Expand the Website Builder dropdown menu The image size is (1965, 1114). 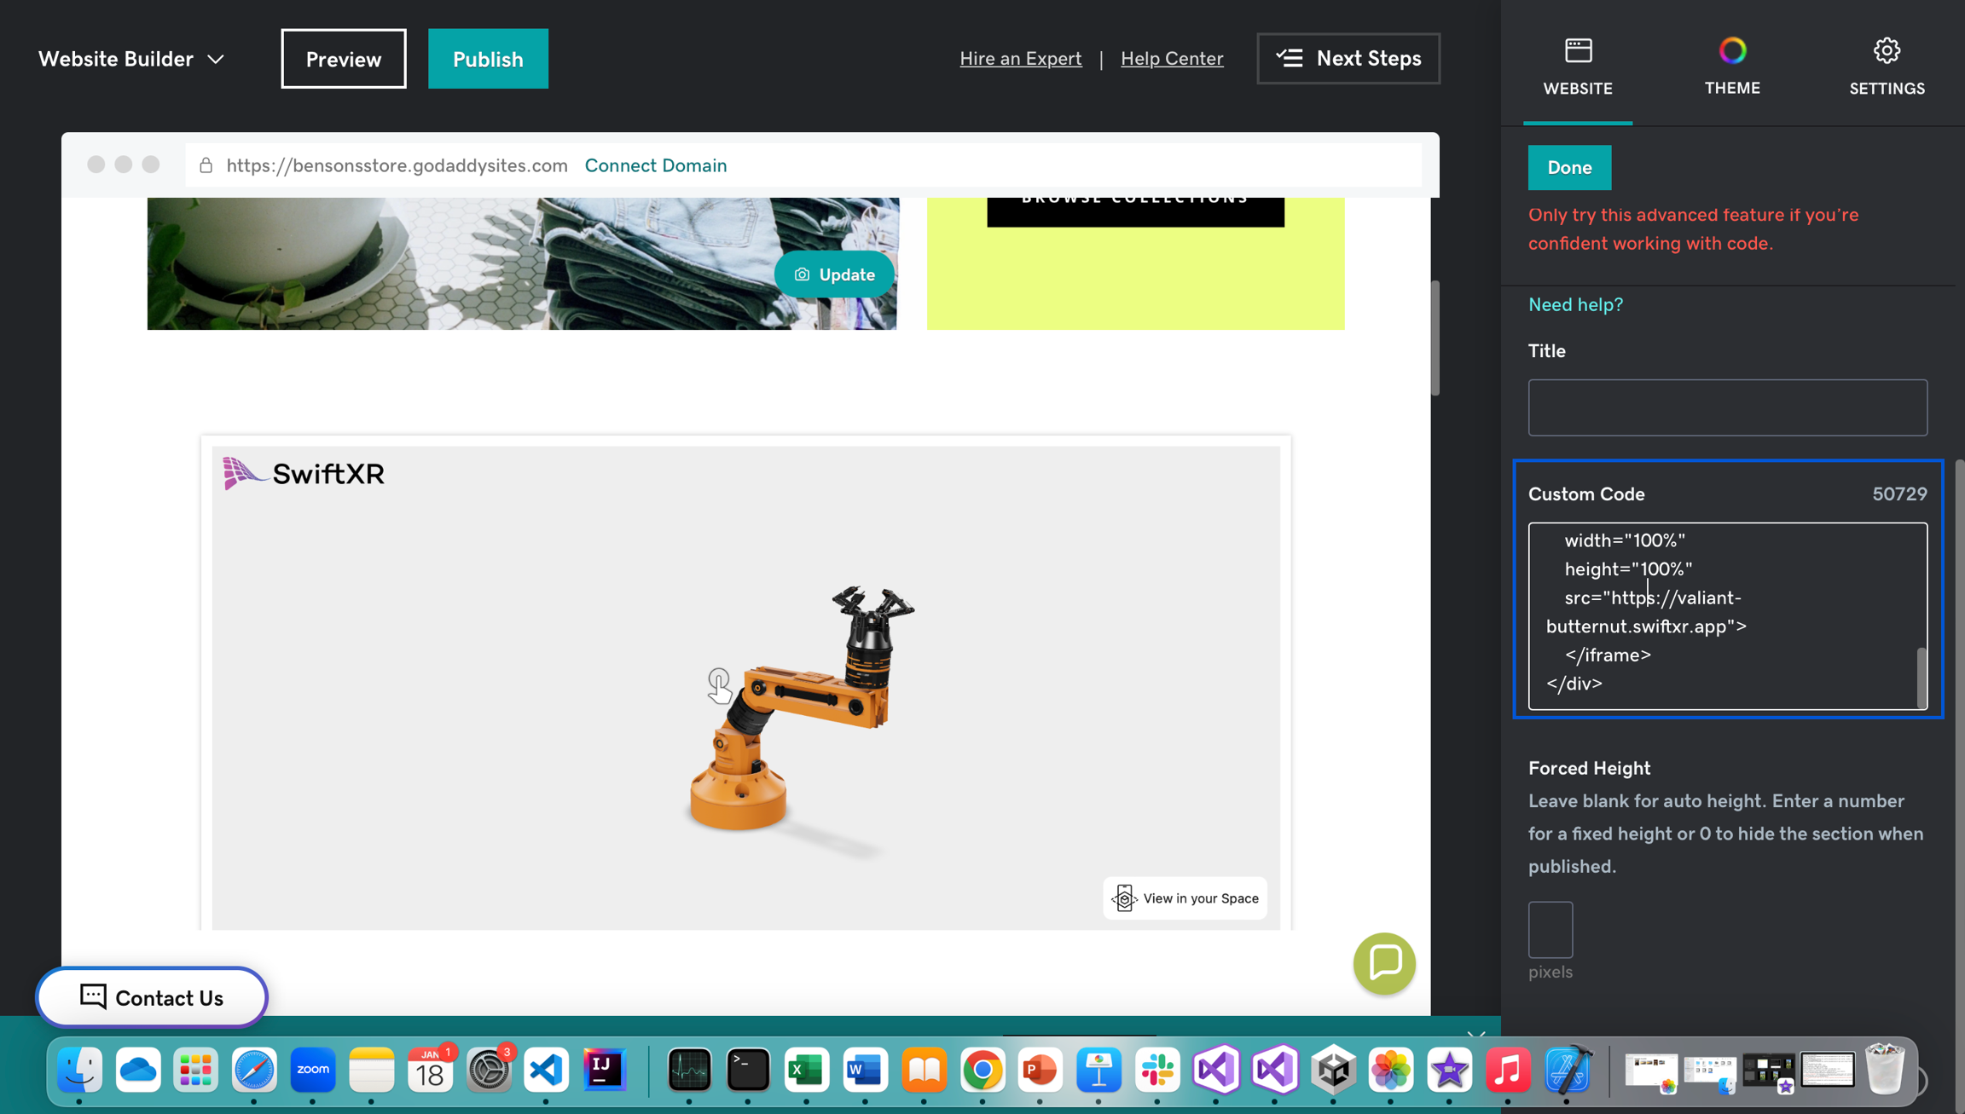pos(131,59)
